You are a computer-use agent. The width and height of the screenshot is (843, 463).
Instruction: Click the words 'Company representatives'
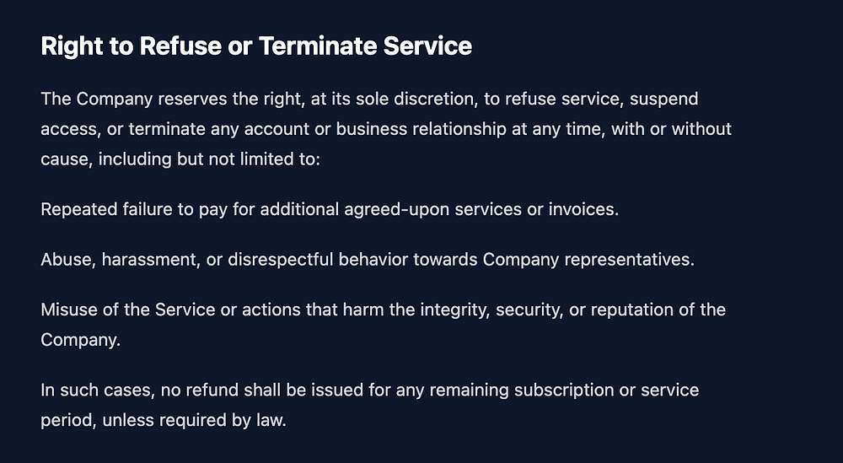(588, 259)
